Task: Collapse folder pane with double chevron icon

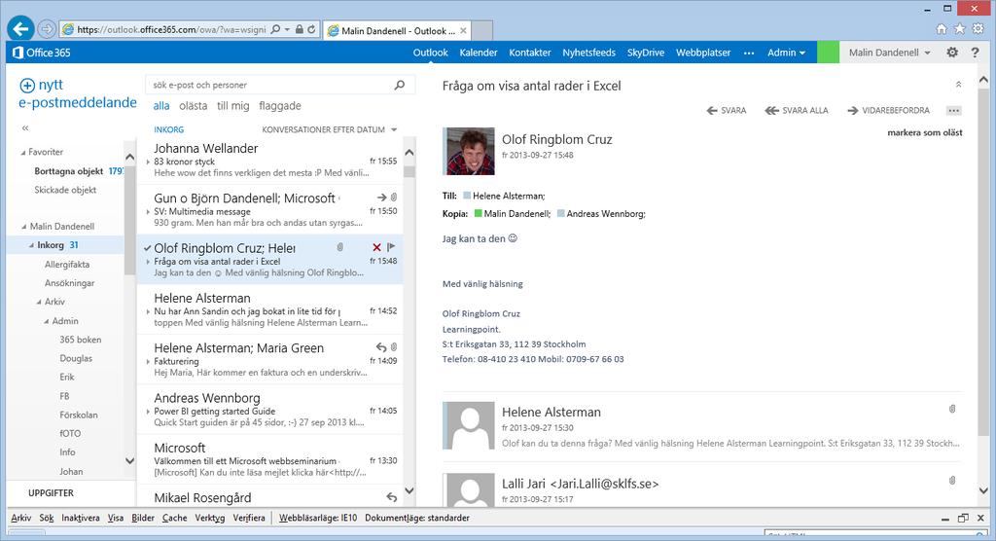Action: coord(25,127)
